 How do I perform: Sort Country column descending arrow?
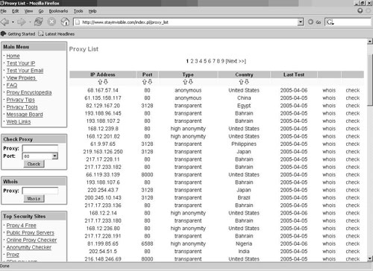pyautogui.click(x=247, y=82)
